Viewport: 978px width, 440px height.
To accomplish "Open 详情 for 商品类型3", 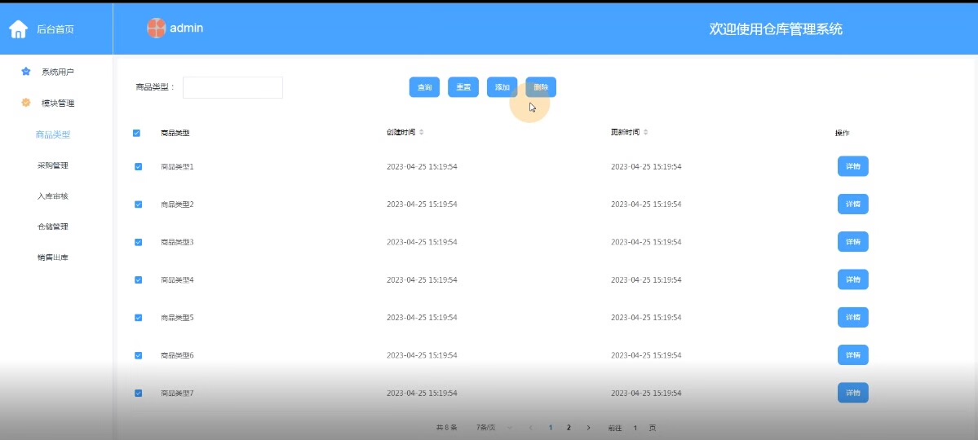I will 852,242.
